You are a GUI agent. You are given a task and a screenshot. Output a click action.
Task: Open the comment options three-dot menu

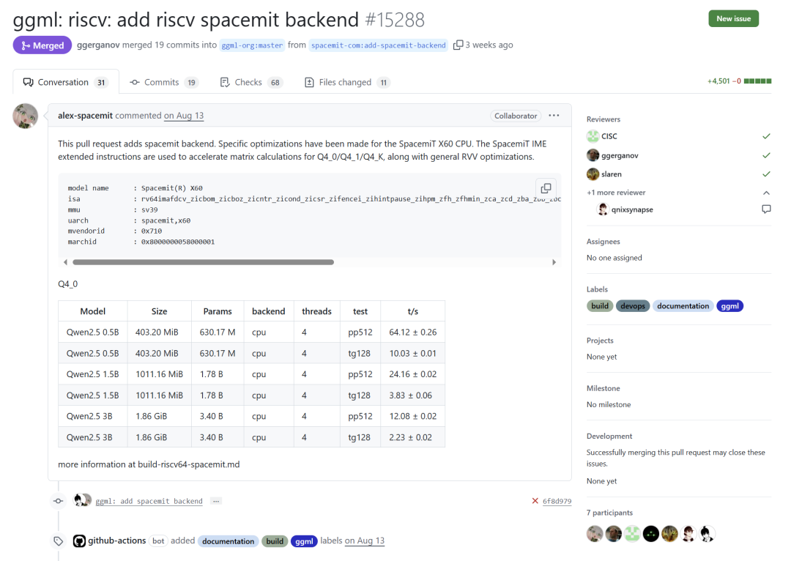tap(554, 116)
